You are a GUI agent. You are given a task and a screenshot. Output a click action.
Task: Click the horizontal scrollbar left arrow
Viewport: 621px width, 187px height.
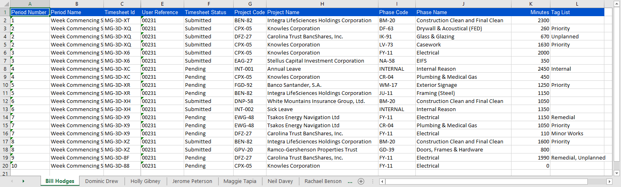381,181
